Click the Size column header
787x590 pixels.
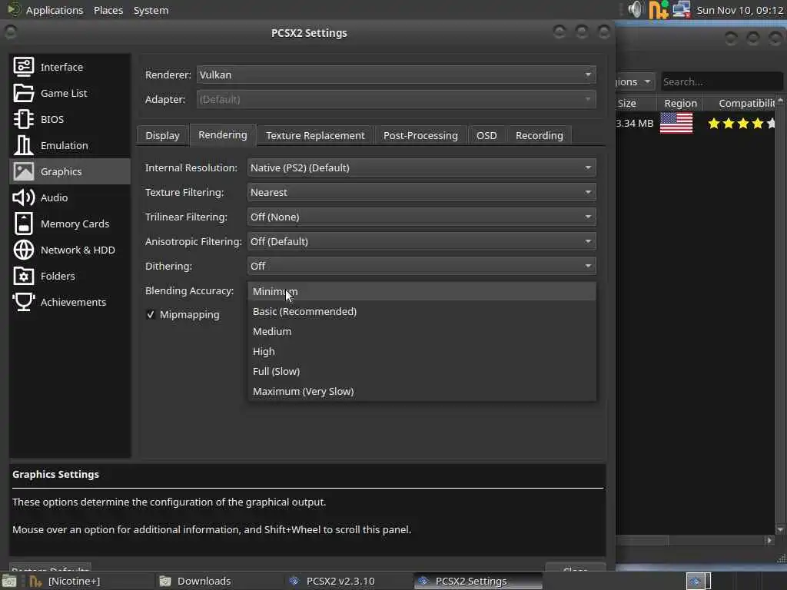[636, 104]
